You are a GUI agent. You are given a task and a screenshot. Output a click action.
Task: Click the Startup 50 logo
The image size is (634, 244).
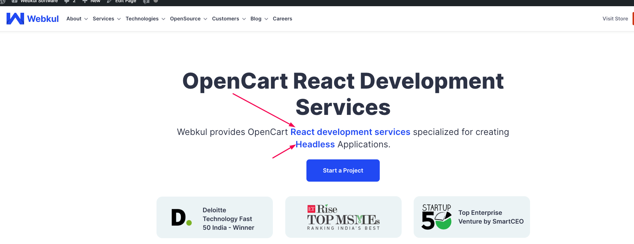point(437,217)
